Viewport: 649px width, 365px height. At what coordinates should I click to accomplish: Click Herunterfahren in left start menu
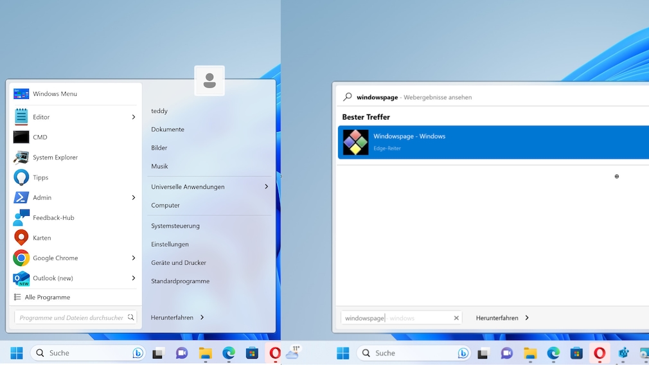pos(172,317)
